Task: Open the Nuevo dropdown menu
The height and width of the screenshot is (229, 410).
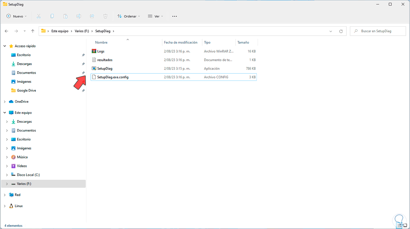Action: pos(17,16)
